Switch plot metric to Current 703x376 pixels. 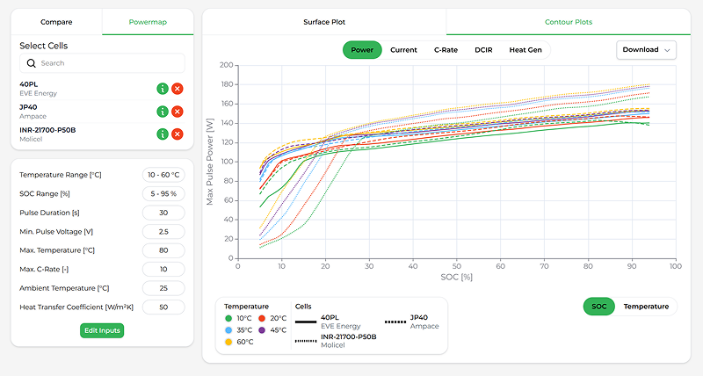point(403,50)
